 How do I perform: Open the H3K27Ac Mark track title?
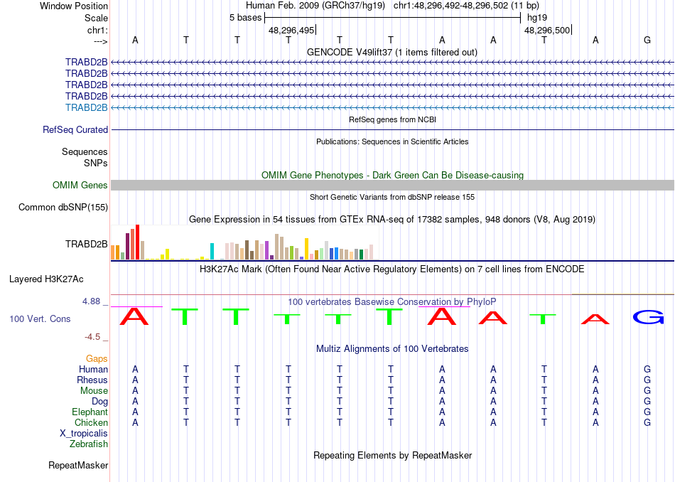[392, 269]
